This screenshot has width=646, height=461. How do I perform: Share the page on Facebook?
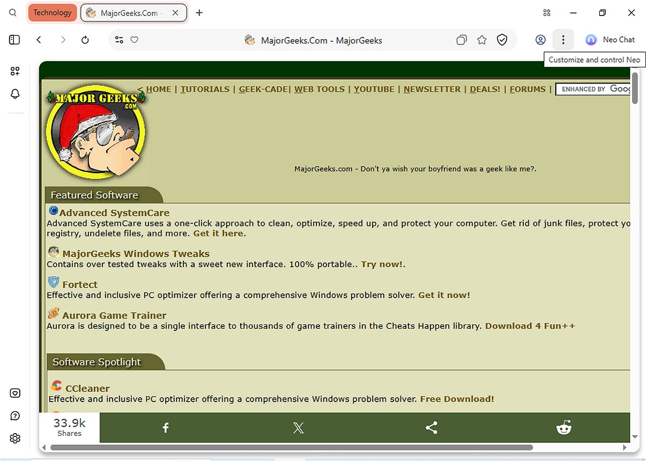tap(165, 427)
